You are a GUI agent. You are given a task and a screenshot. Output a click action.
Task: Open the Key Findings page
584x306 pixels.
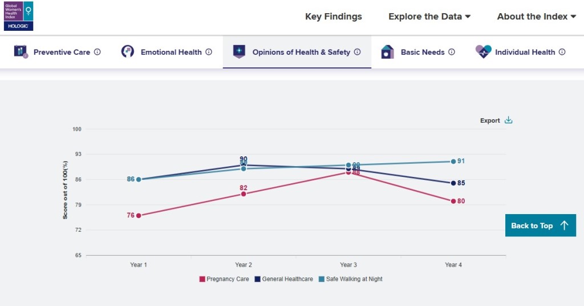[x=334, y=17]
